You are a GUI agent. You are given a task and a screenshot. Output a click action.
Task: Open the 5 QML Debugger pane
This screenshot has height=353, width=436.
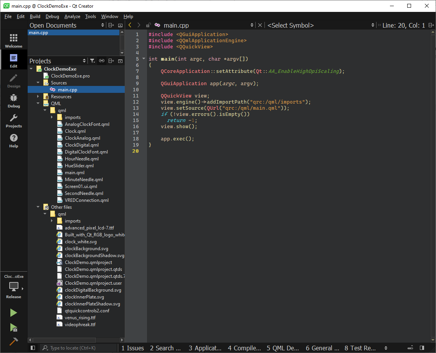283,348
